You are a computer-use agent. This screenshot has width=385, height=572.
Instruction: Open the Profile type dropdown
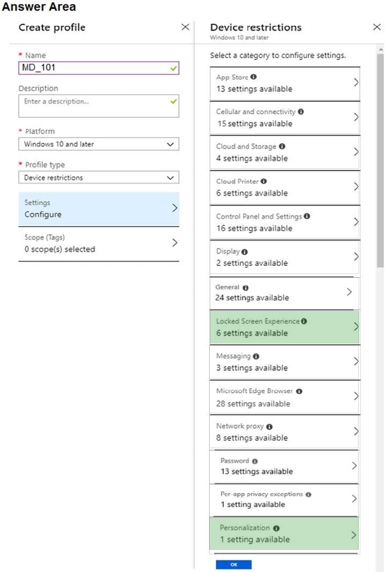click(x=99, y=177)
